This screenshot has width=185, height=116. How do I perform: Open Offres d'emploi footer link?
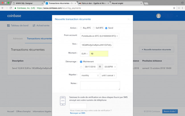coord(23,111)
